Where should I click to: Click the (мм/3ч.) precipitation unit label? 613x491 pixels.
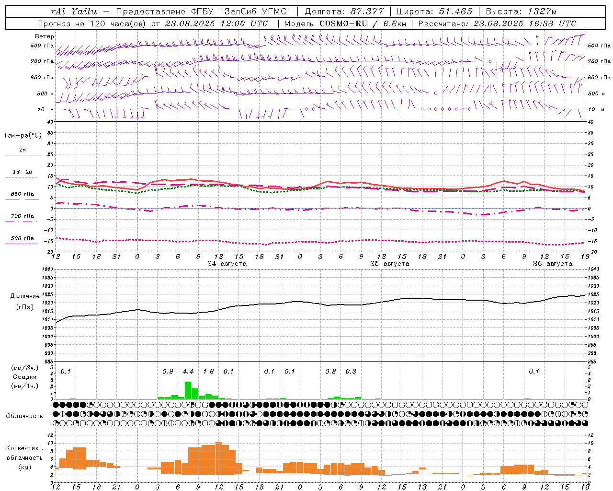[x=25, y=368]
